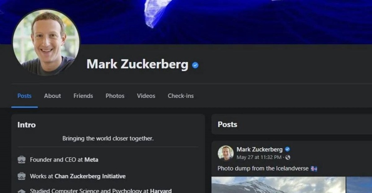Open the May 27 at 11:32 PM timestamp

point(259,157)
